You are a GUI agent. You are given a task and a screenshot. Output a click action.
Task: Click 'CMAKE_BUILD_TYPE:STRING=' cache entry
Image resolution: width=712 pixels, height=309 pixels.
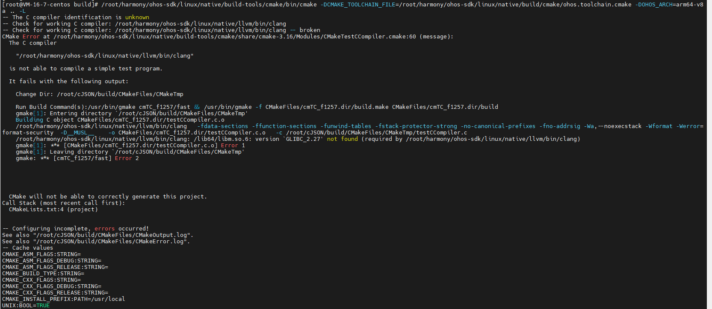pos(43,274)
